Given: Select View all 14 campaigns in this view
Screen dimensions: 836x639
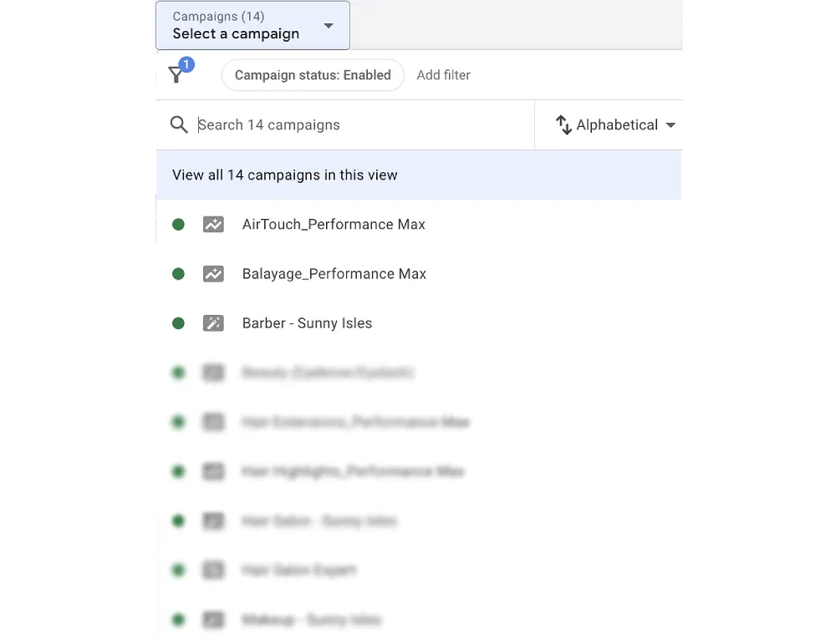Looking at the screenshot, I should point(285,175).
